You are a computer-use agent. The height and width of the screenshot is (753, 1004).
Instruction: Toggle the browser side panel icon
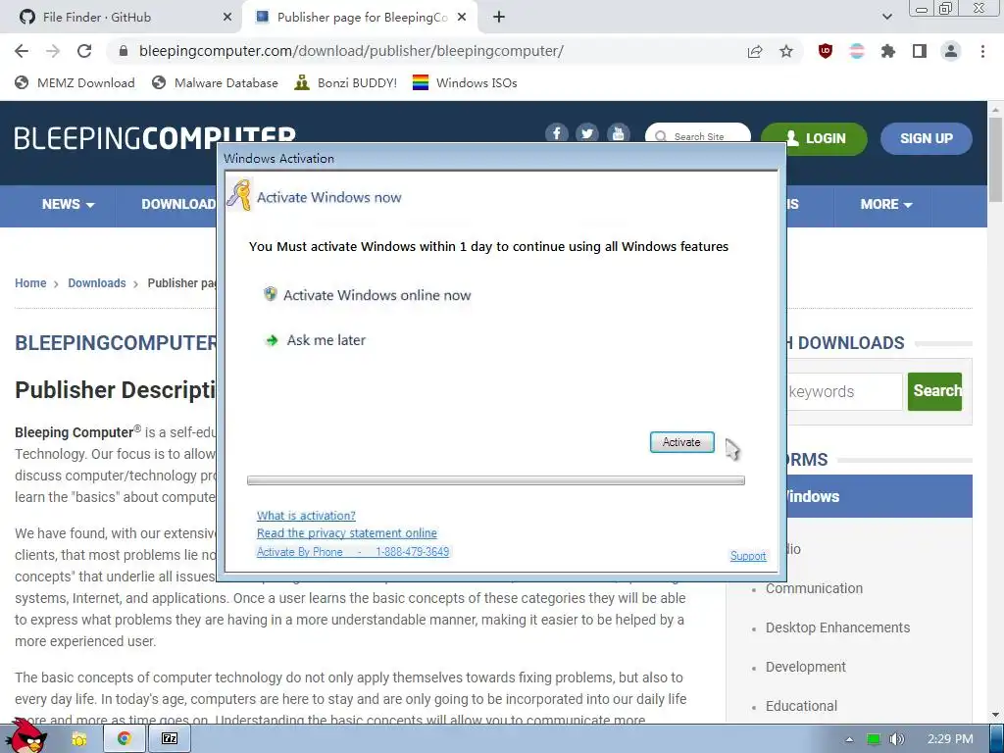click(x=920, y=51)
